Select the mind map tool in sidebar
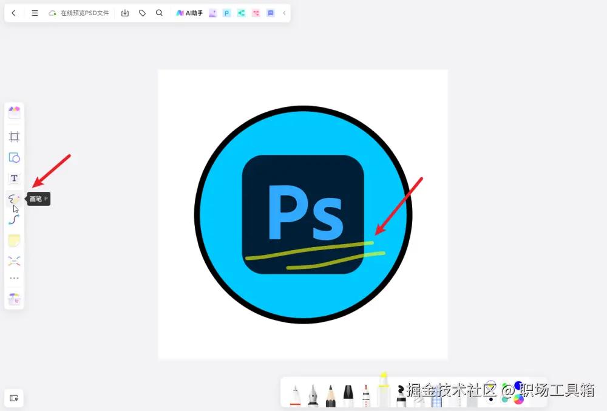Image resolution: width=607 pixels, height=411 pixels. (x=15, y=261)
